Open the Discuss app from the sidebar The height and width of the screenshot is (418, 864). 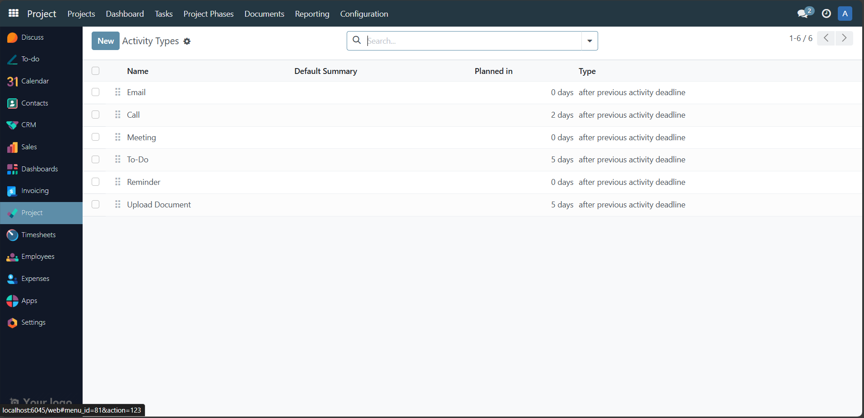[32, 37]
